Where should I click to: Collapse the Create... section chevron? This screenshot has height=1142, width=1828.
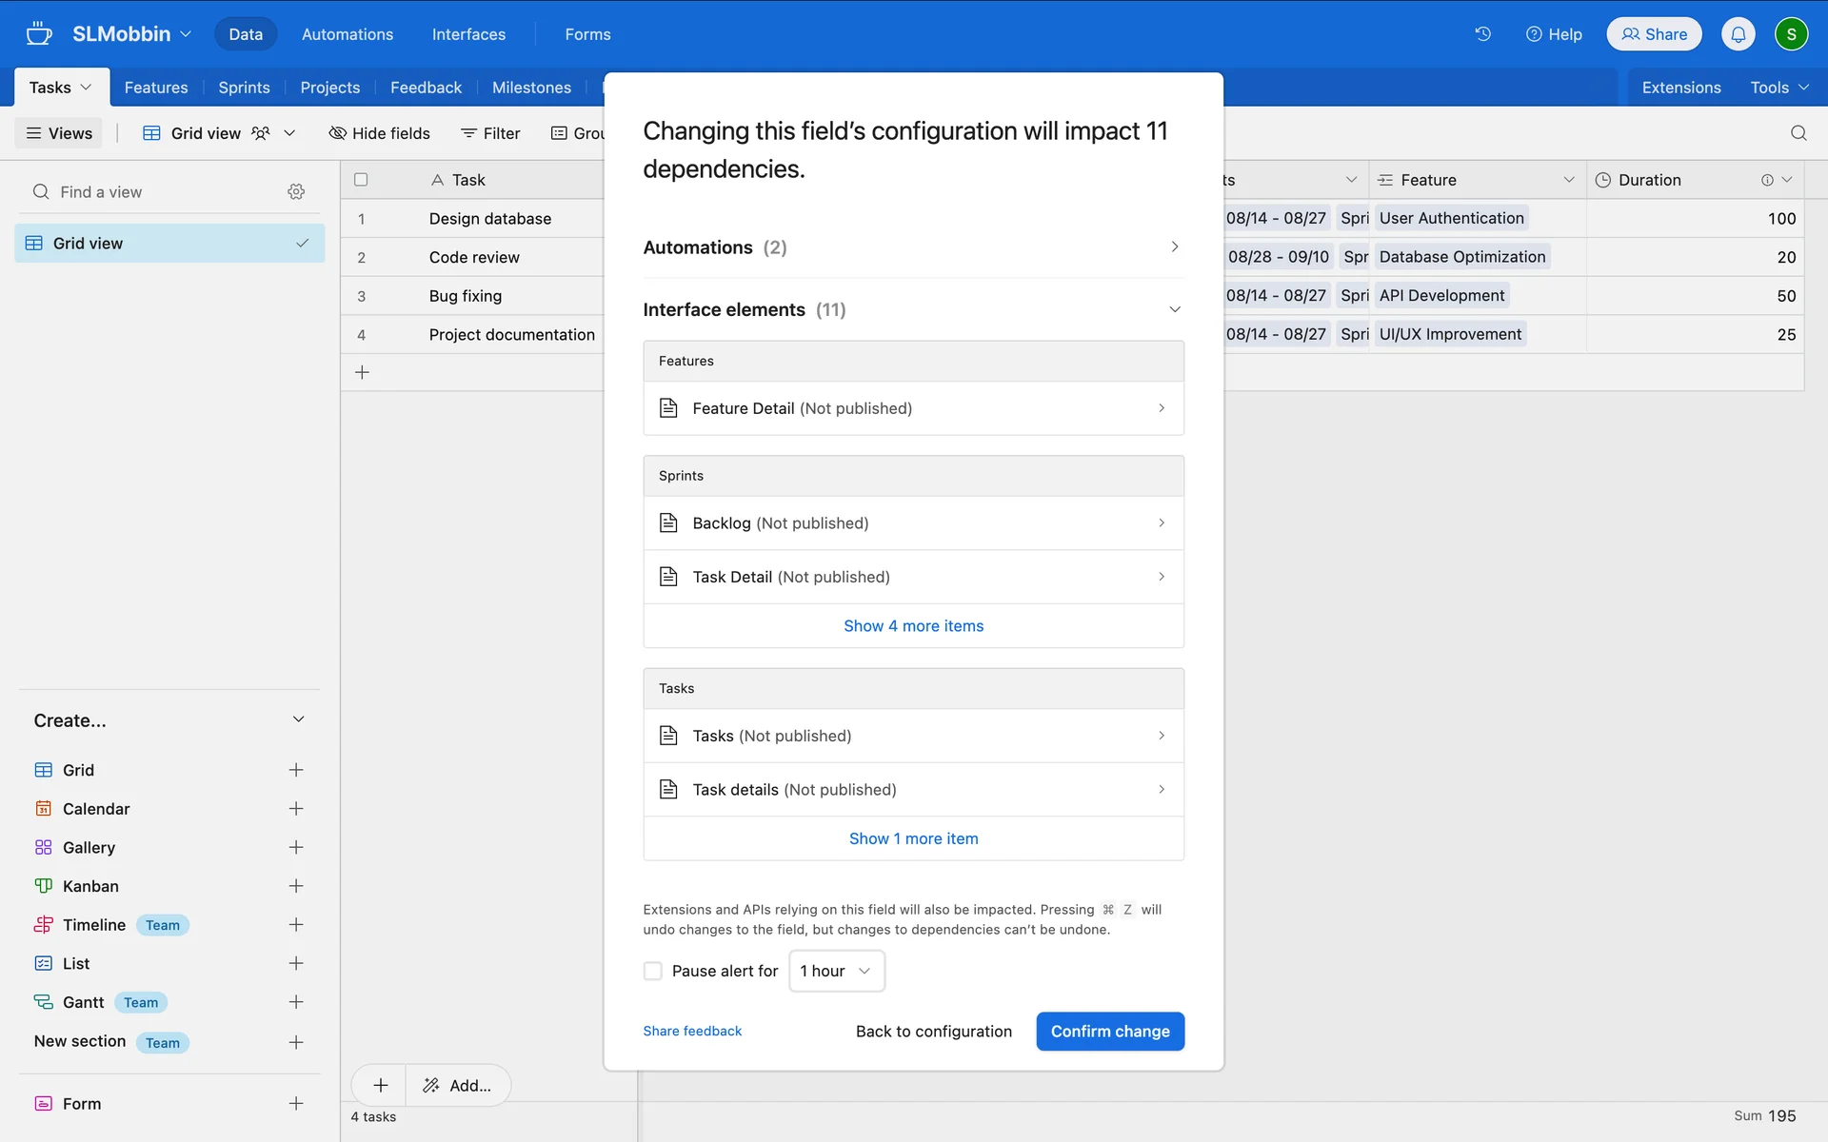click(x=298, y=720)
